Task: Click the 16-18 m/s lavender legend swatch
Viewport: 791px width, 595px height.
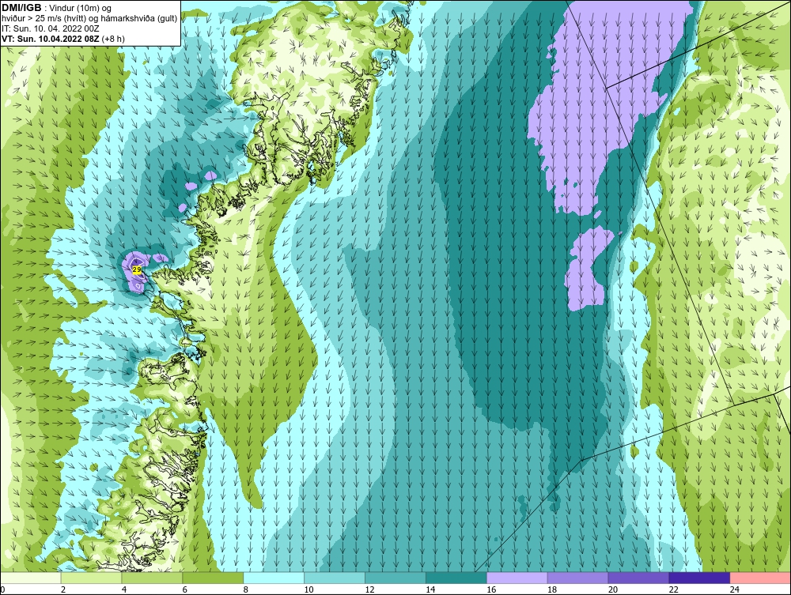Action: 517,578
